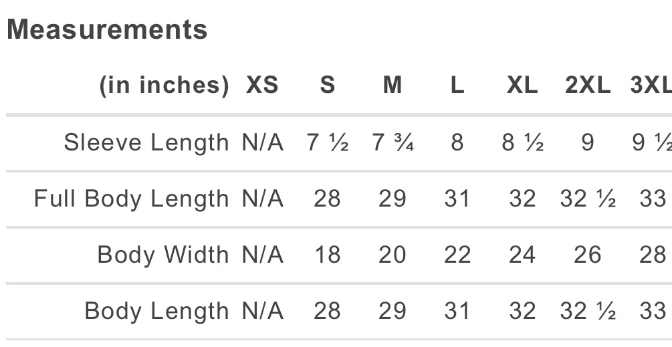Select the Full Body Length row label

pos(131,199)
